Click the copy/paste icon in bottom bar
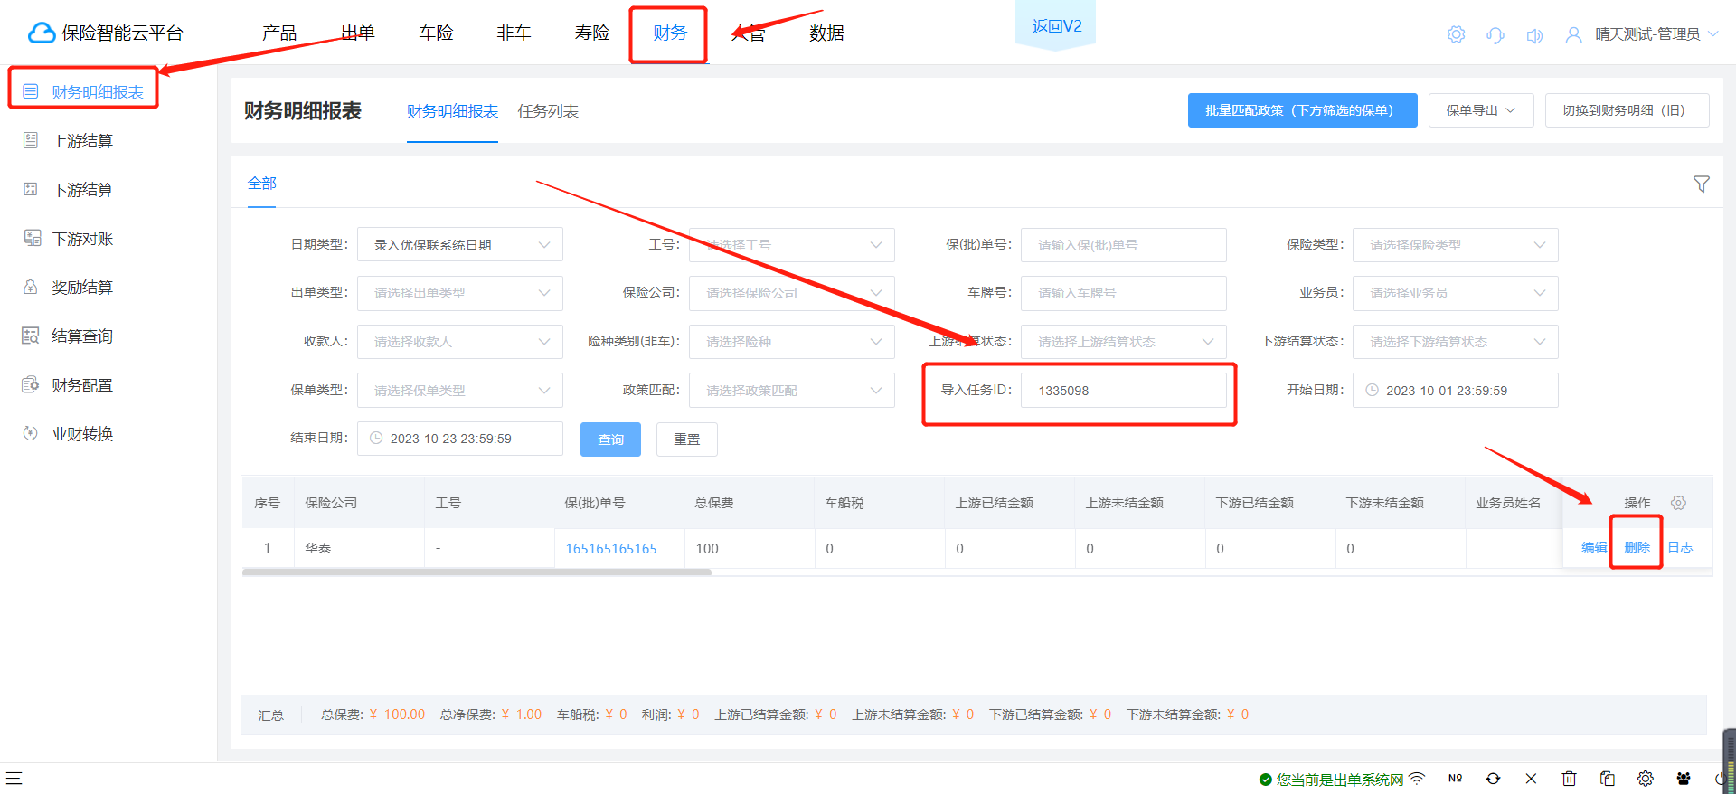Image resolution: width=1736 pixels, height=794 pixels. point(1607,779)
